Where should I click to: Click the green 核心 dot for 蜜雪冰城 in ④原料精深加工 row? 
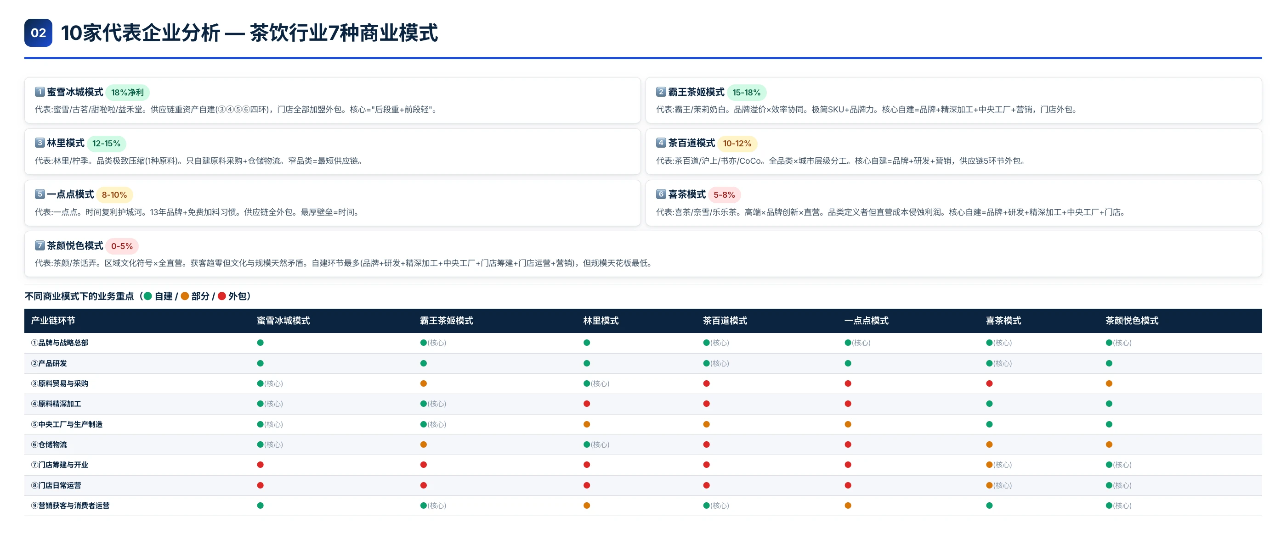tap(260, 404)
